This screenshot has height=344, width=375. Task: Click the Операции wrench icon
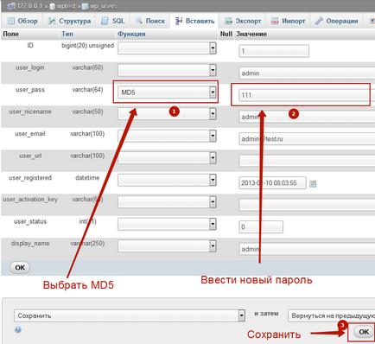tap(319, 21)
